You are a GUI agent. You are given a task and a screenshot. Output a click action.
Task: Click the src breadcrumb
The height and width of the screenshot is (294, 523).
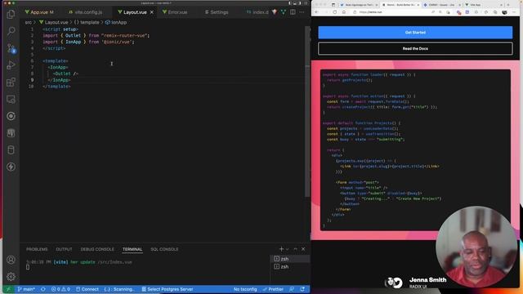point(28,22)
